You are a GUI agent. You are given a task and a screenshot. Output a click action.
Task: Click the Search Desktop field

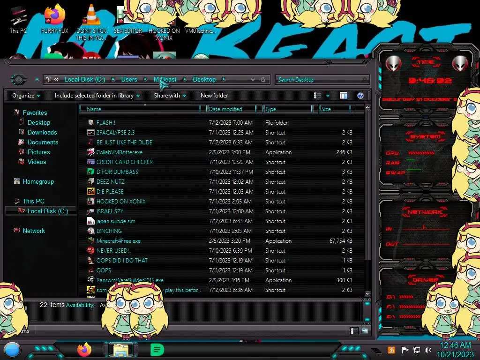322,80
